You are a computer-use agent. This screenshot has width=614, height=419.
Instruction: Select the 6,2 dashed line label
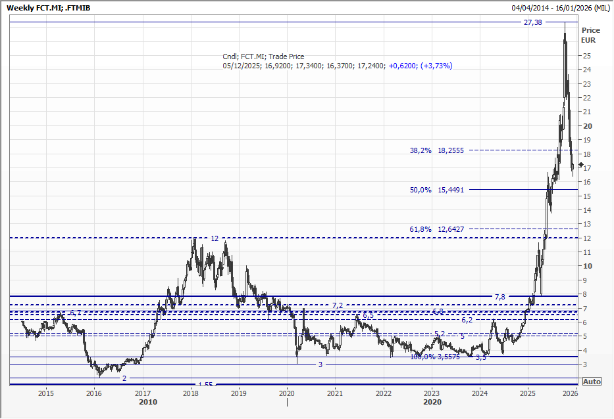[x=467, y=320]
